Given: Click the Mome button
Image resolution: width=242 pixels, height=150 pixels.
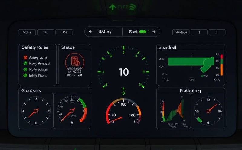Looking at the screenshot, I should tap(27, 32).
